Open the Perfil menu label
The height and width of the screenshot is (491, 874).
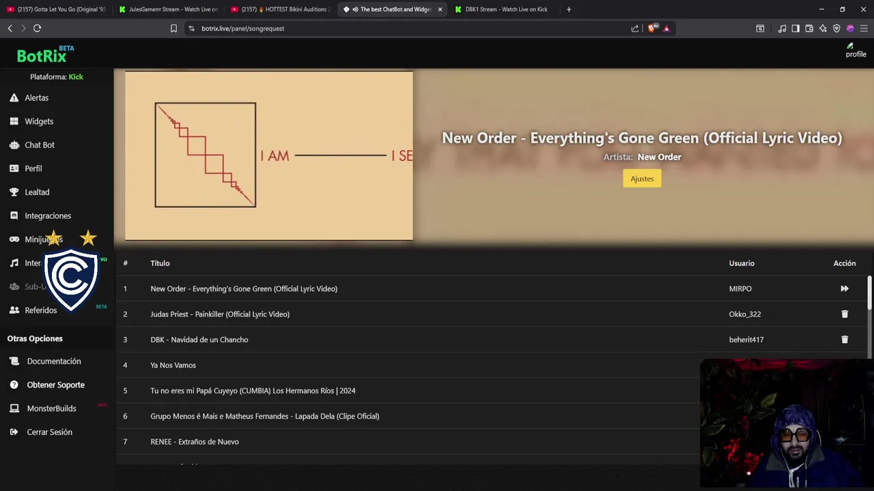(x=33, y=168)
